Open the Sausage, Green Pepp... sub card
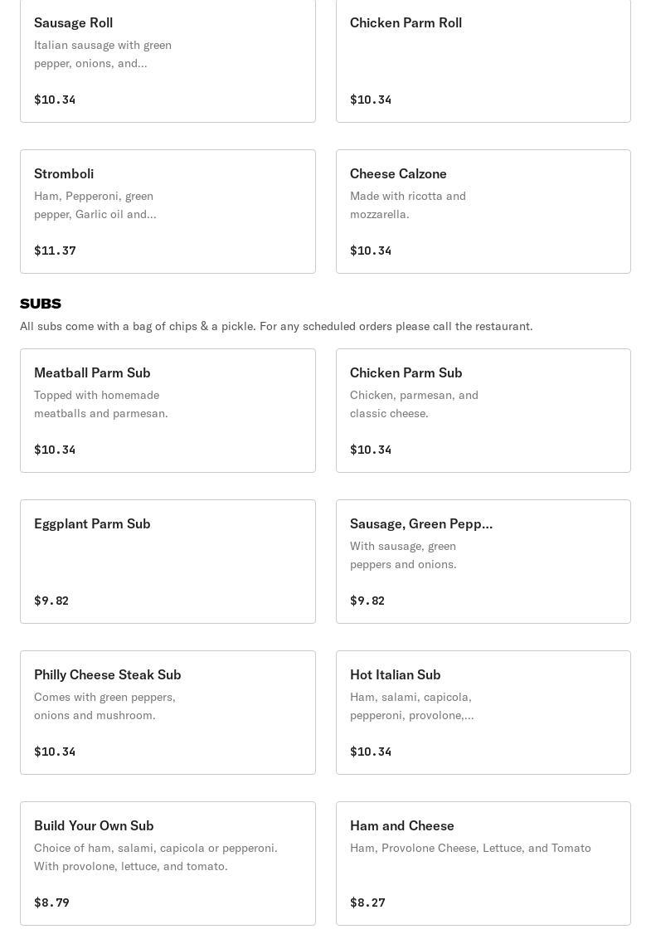 click(483, 562)
